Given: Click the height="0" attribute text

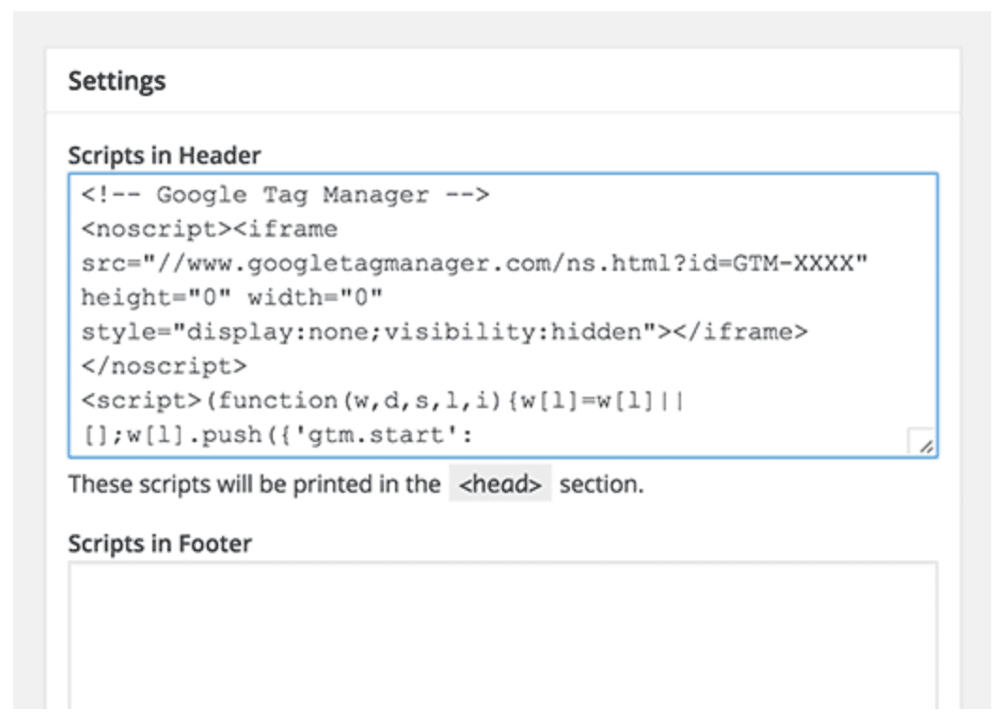Looking at the screenshot, I should point(154,297).
